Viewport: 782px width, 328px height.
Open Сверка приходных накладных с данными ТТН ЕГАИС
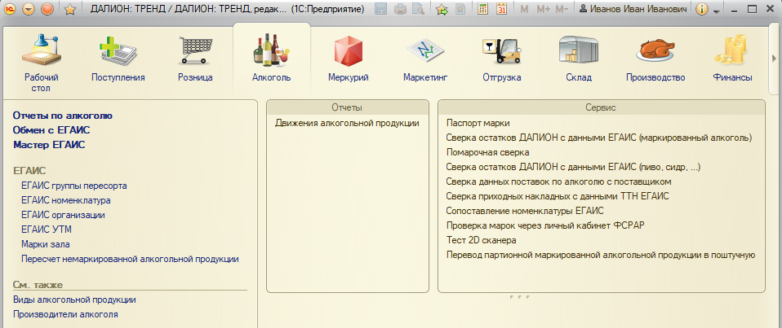pyautogui.click(x=558, y=196)
